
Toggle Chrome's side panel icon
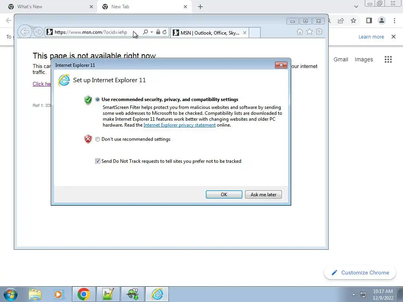[x=369, y=20]
